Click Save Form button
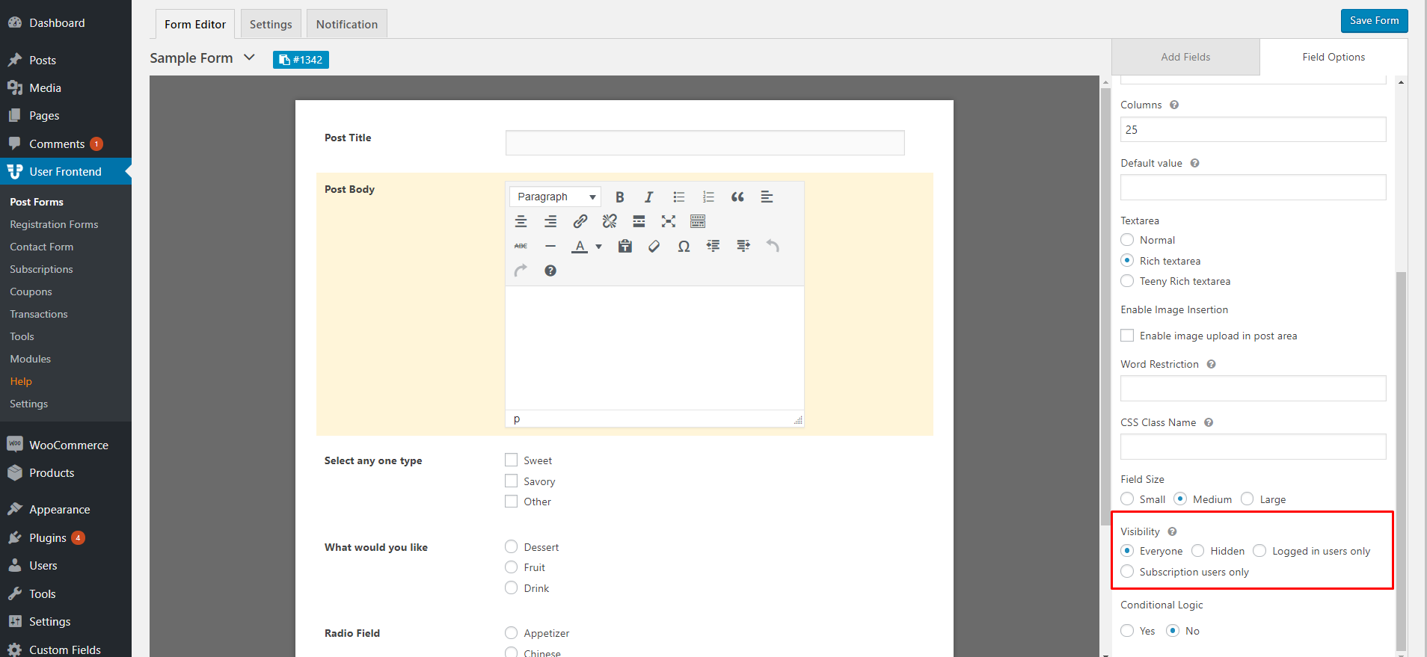Viewport: 1427px width, 657px height. tap(1374, 21)
